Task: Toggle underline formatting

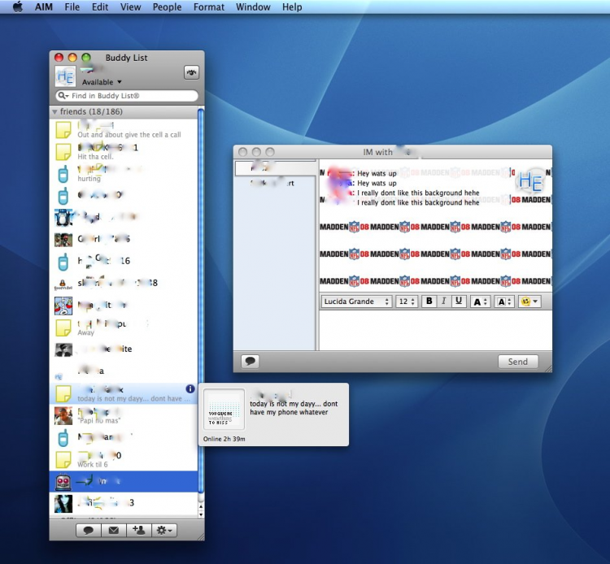Action: click(459, 302)
